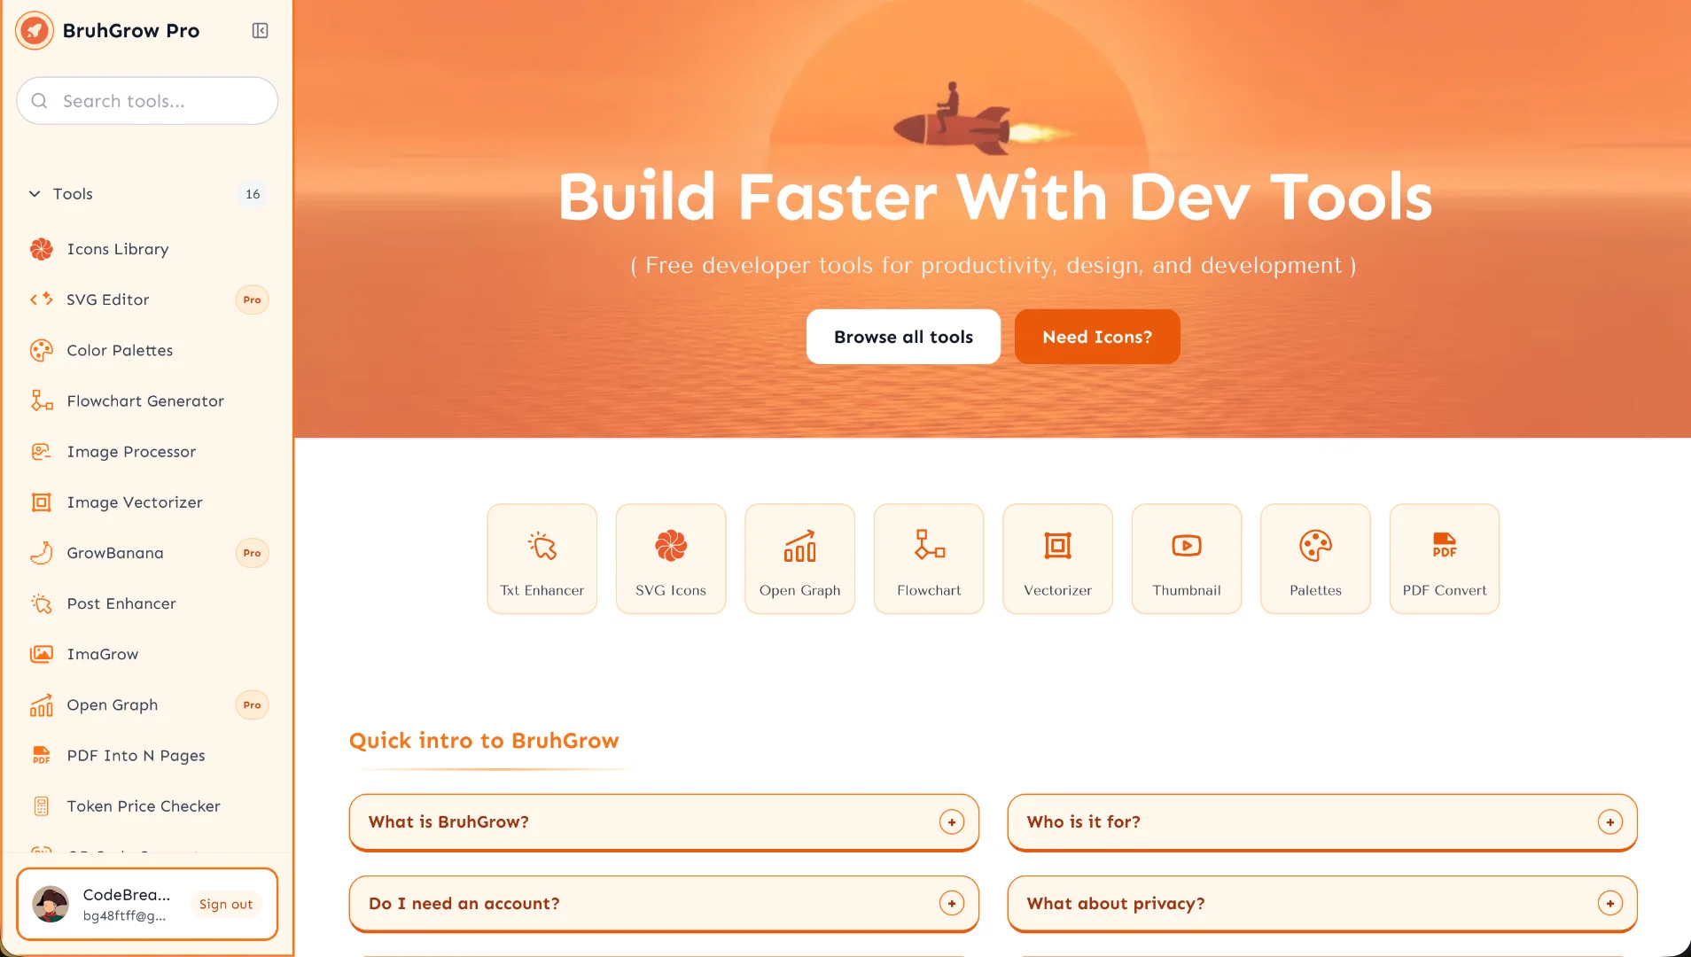Open the Thumbnail tool card
Viewport: 1691px width, 957px height.
[1187, 558]
